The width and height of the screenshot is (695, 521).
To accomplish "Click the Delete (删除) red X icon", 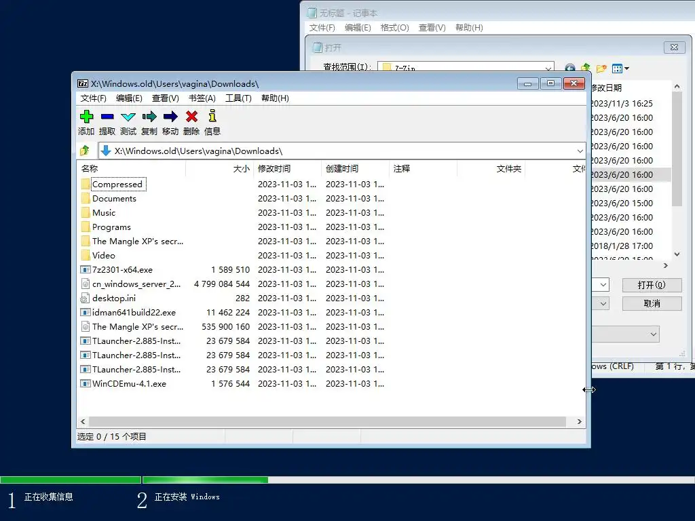I will click(191, 117).
